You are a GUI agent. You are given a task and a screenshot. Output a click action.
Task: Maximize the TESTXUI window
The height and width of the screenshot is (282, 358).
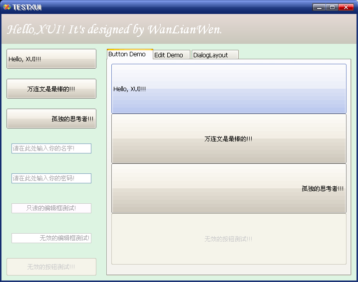(332, 7)
